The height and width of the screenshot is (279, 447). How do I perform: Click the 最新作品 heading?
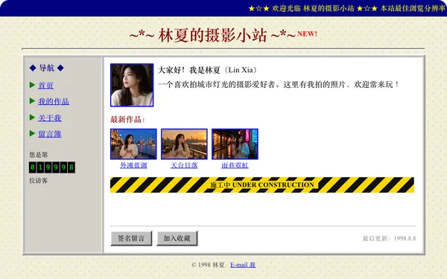127,120
